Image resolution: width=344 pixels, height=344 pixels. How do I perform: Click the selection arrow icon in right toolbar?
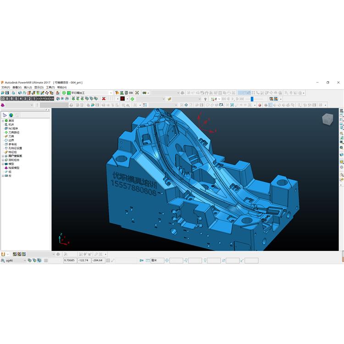(x=342, y=175)
